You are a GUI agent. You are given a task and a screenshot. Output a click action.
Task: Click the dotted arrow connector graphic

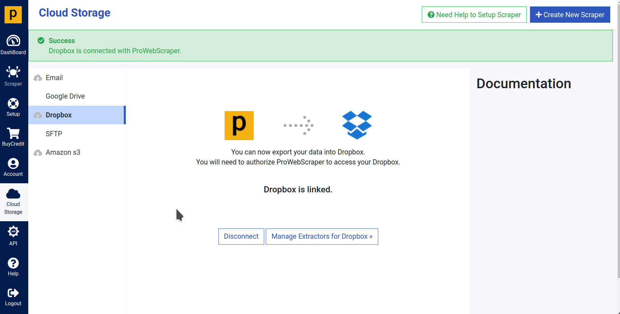(x=298, y=125)
